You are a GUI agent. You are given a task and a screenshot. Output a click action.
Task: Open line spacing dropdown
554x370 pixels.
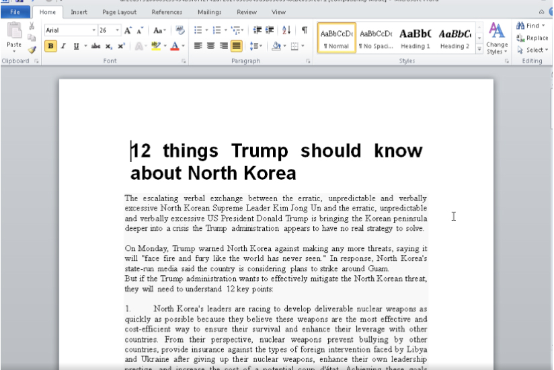255,46
